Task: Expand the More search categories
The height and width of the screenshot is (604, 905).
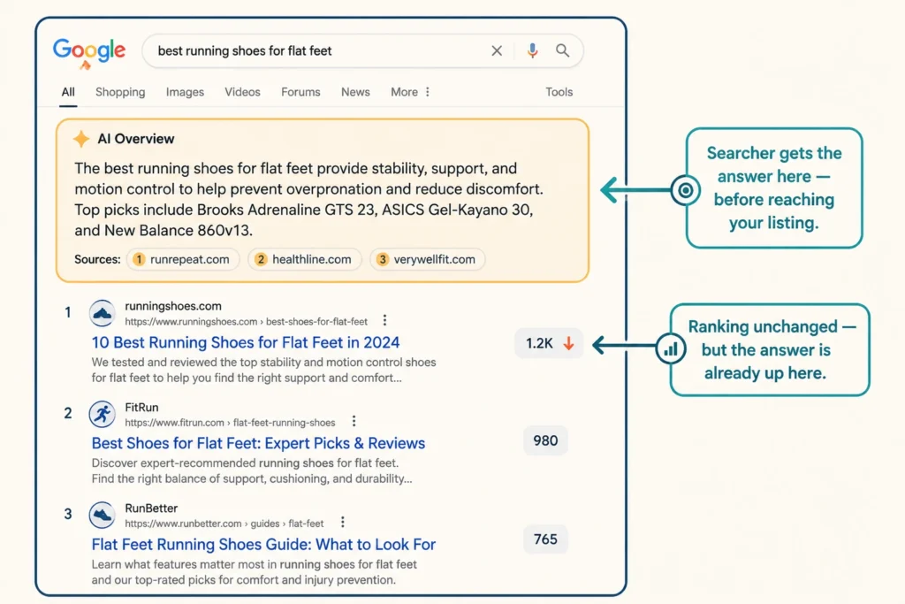Action: click(x=404, y=92)
